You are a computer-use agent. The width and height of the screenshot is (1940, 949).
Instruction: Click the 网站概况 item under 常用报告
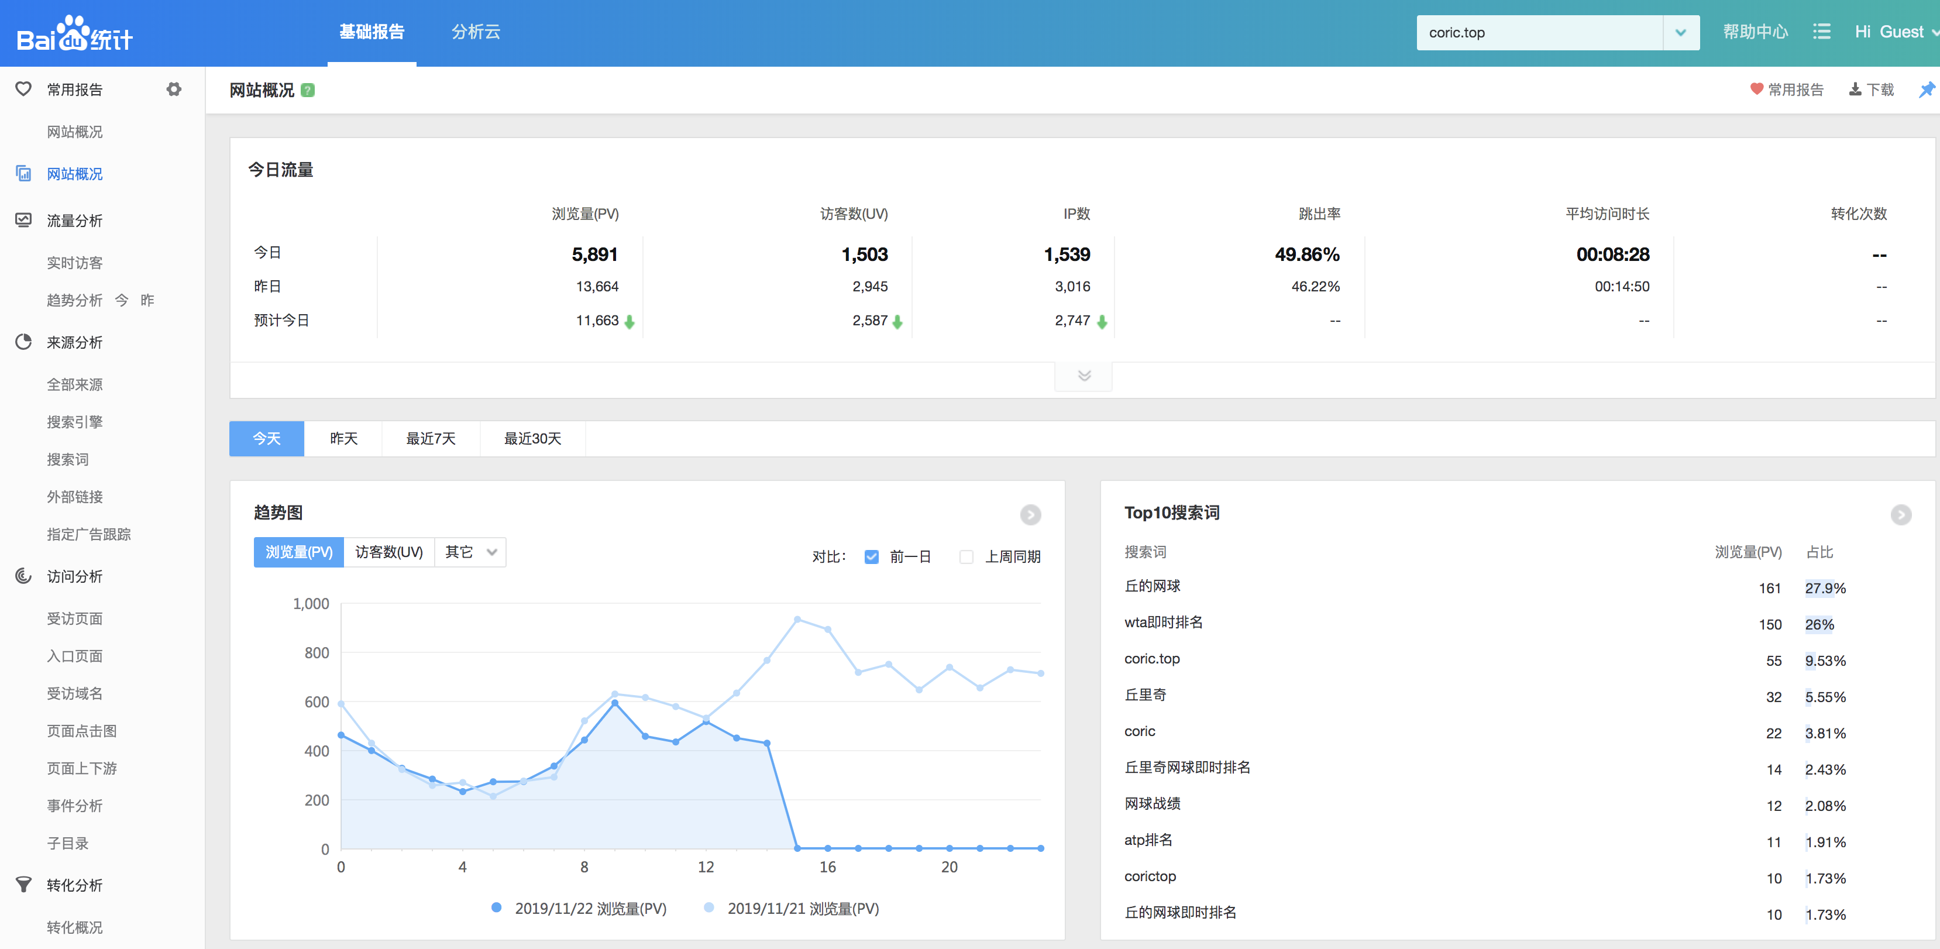[74, 132]
